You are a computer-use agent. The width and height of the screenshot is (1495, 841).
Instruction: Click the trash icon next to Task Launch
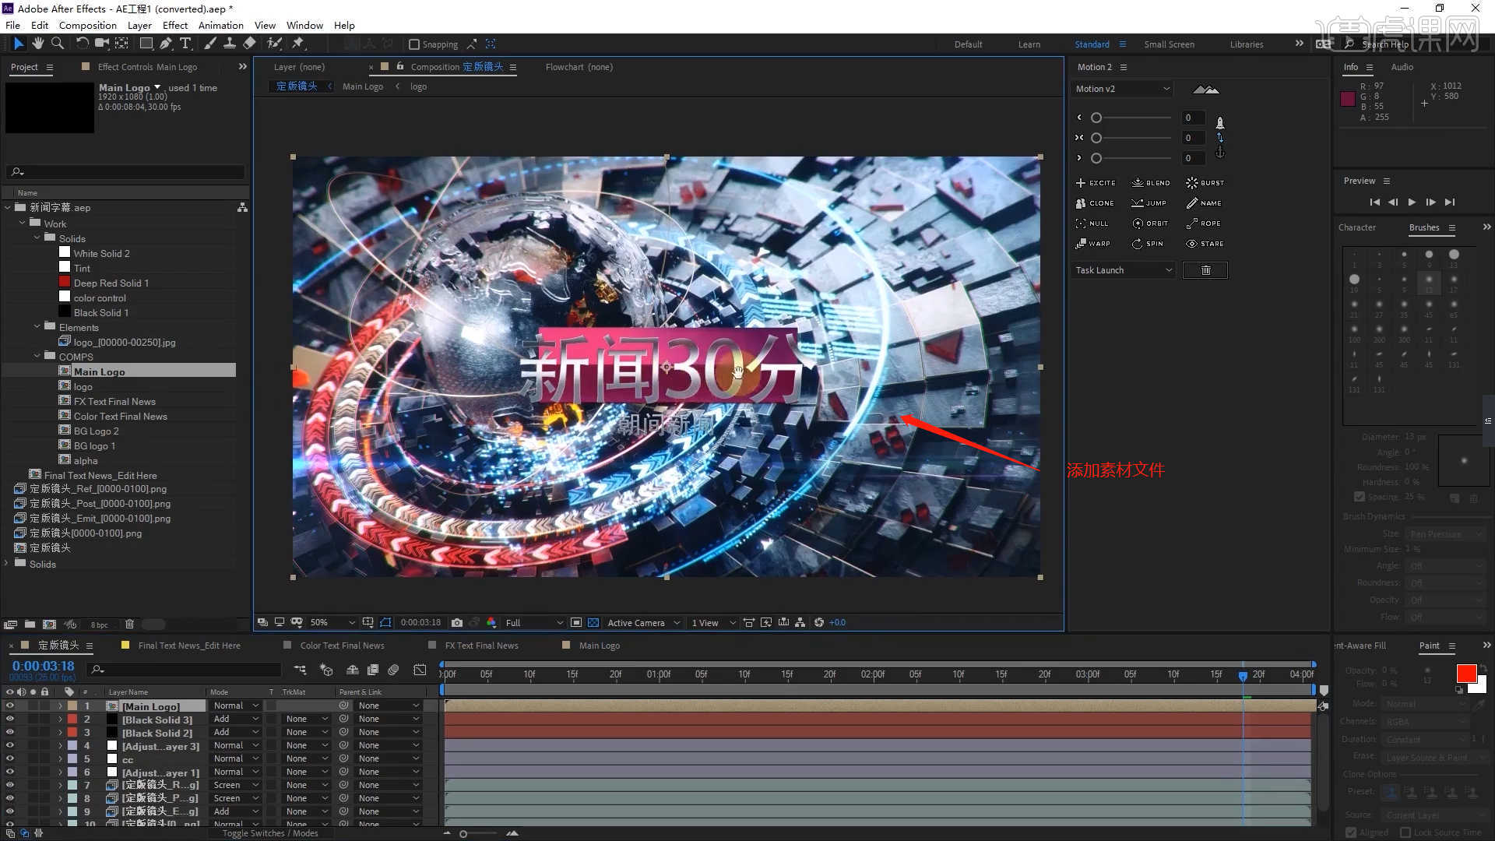[x=1205, y=270]
